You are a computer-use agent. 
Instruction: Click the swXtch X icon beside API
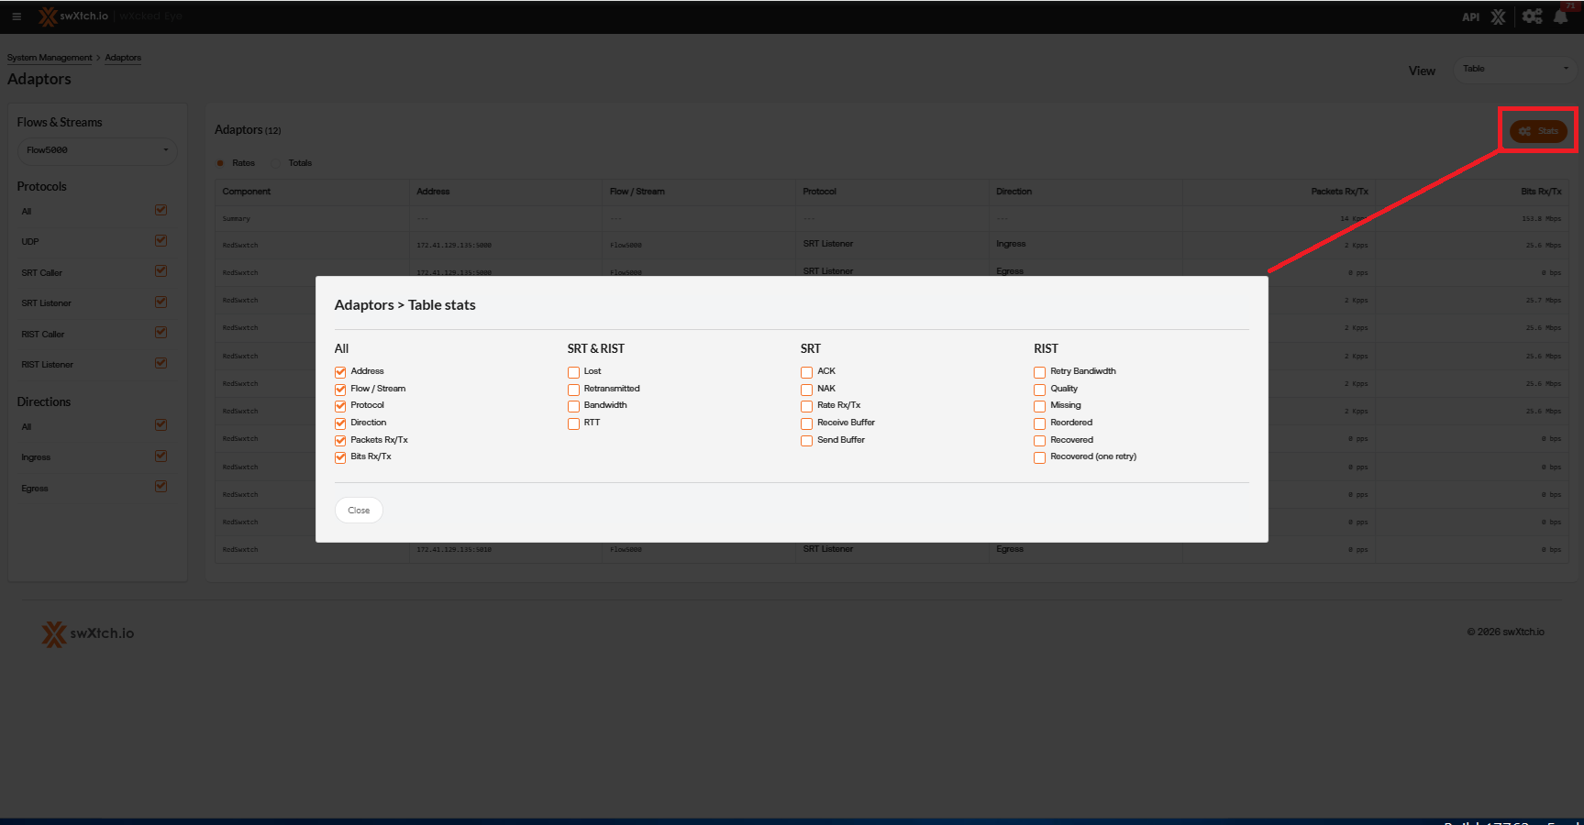click(x=1499, y=17)
